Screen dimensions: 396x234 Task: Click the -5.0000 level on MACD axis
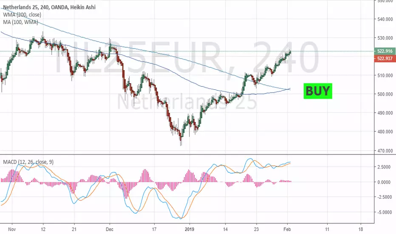pyautogui.click(x=385, y=212)
